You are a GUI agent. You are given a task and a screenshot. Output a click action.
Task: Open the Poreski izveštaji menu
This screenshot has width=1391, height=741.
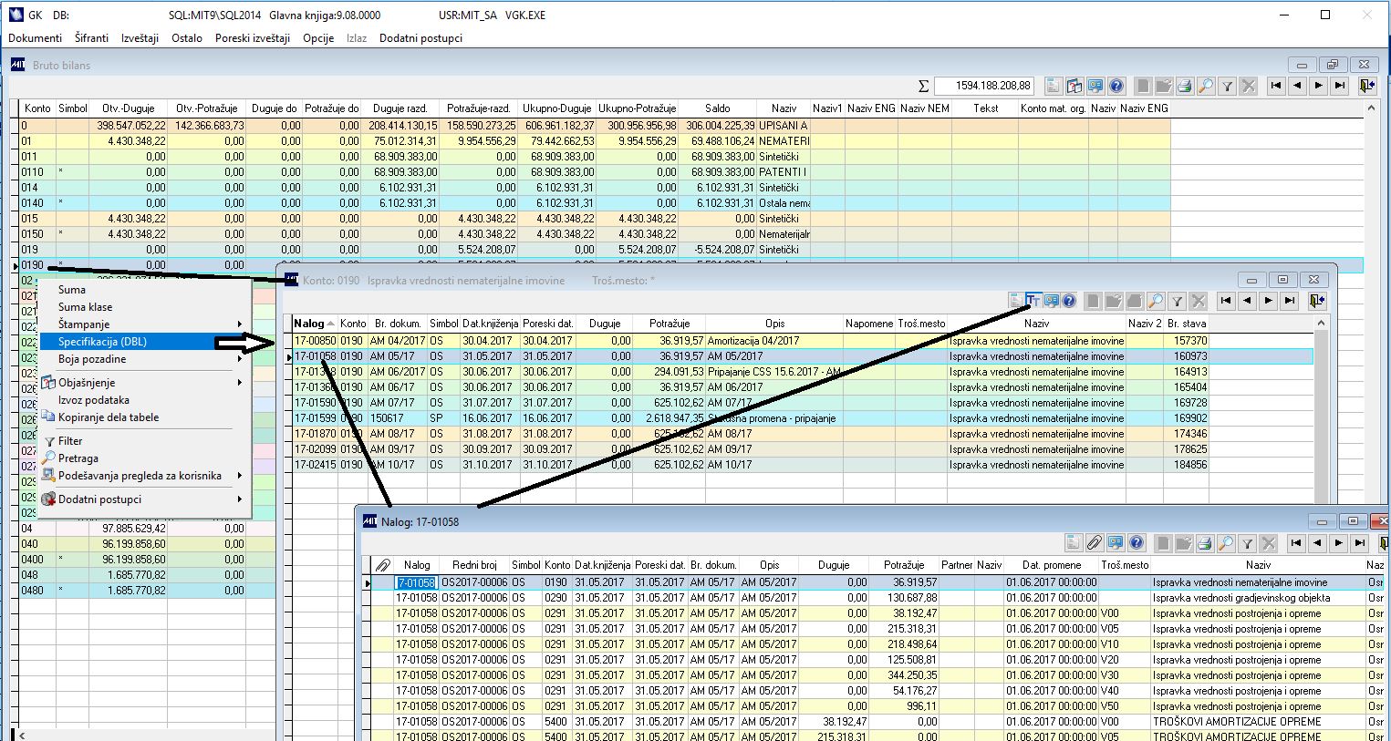(253, 38)
